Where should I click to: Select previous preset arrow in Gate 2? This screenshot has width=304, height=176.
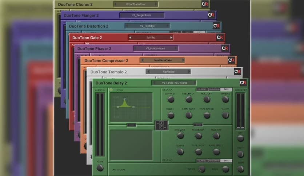point(130,37)
